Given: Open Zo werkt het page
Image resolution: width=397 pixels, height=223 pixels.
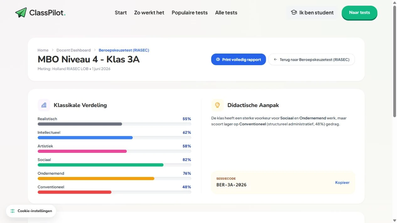Looking at the screenshot, I should [x=149, y=13].
